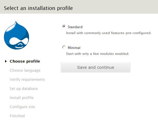Viewport: 158px width, 120px height.
Task: Click the Standard option label
Action: click(x=75, y=27)
